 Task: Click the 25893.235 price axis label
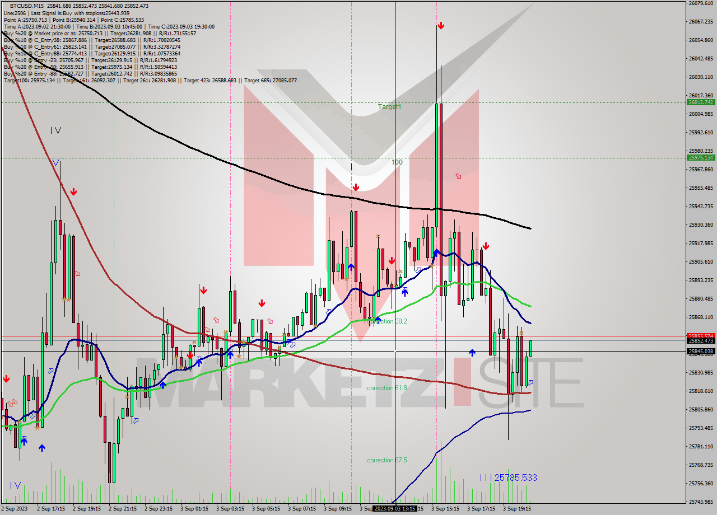pyautogui.click(x=701, y=280)
